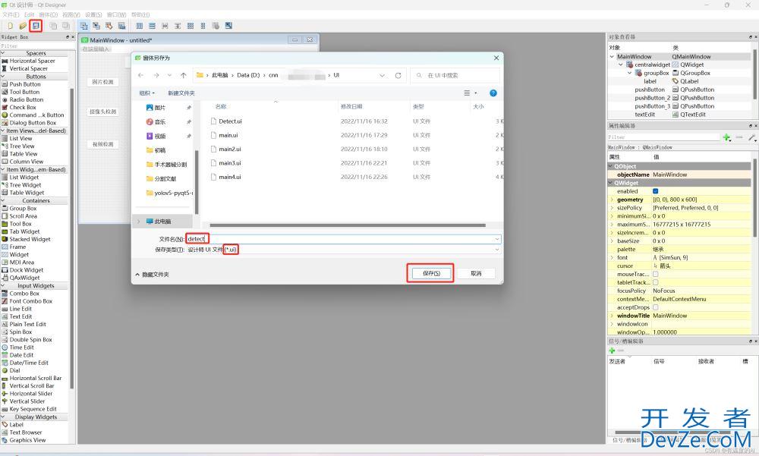
Task: Toggle the acceptDrops property checkbox
Action: pos(656,307)
